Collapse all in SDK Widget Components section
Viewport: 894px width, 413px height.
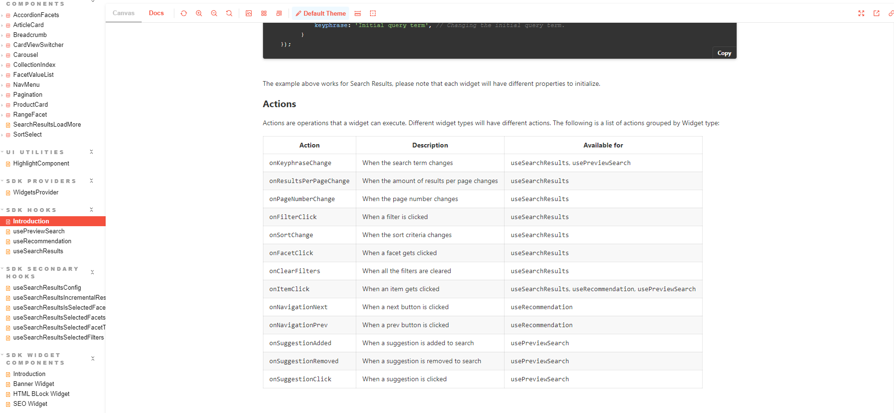(93, 358)
